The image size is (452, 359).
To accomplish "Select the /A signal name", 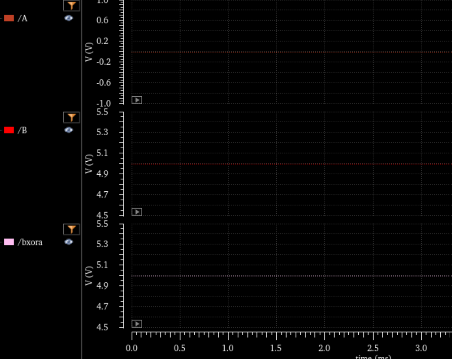I will (23, 19).
